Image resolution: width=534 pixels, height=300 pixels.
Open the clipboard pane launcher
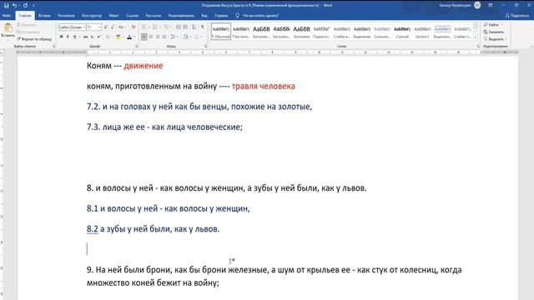point(53,47)
